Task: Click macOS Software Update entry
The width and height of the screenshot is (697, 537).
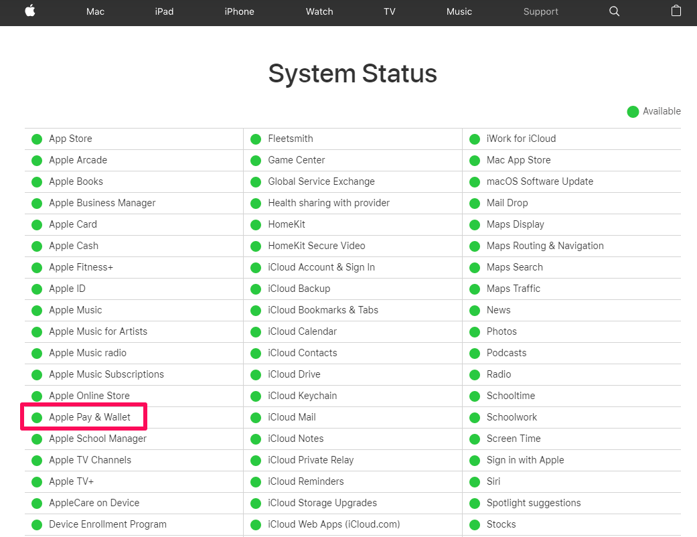Action: pyautogui.click(x=540, y=181)
